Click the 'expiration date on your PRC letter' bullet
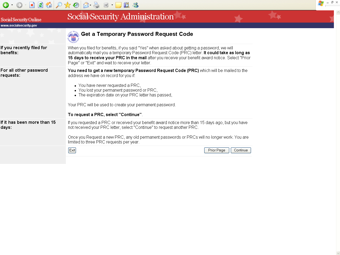The image size is (340, 255). pyautogui.click(x=125, y=95)
